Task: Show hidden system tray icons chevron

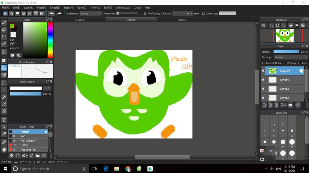Action: coord(266,169)
